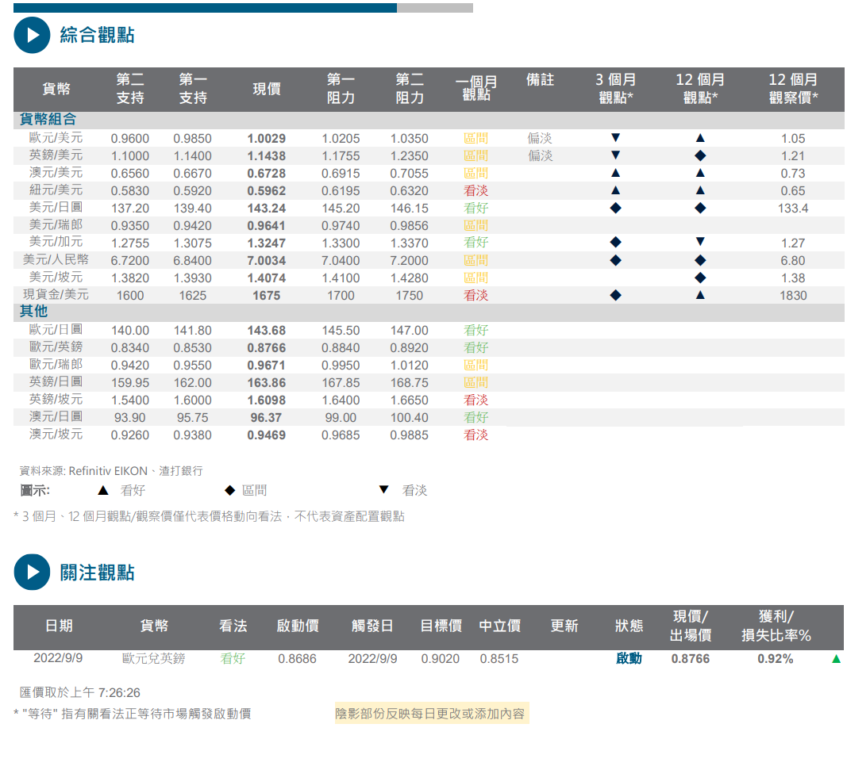Click green up arrow in 歐元兌英鎊 row

[836, 659]
